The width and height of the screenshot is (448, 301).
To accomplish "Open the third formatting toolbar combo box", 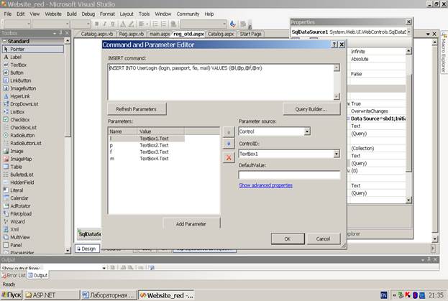I will pyautogui.click(x=81, y=24).
